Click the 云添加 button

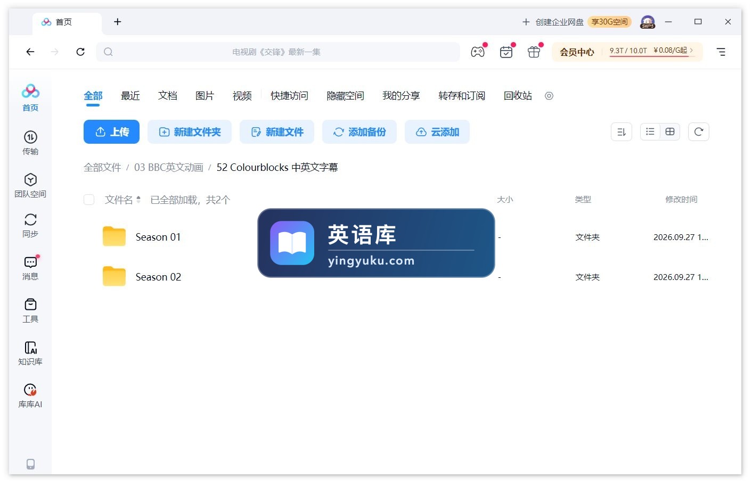pos(437,132)
